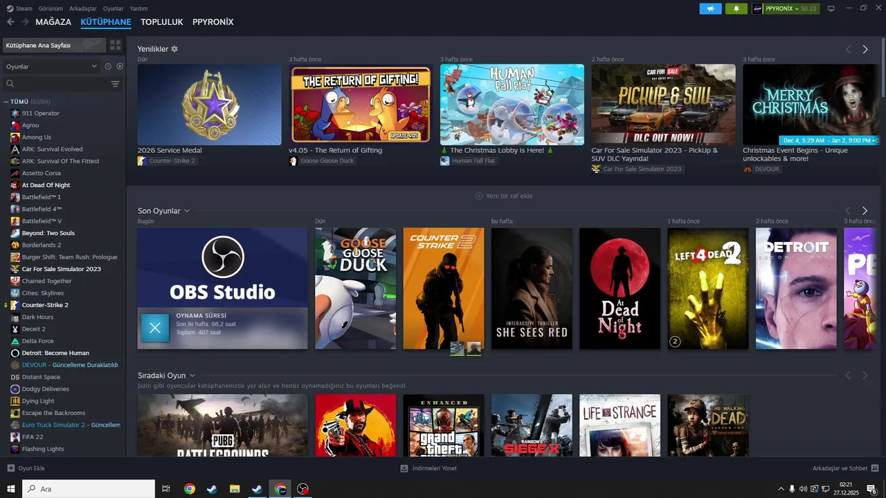The height and width of the screenshot is (498, 886).
Task: Open the PPYRONİX profile tab
Action: (213, 22)
